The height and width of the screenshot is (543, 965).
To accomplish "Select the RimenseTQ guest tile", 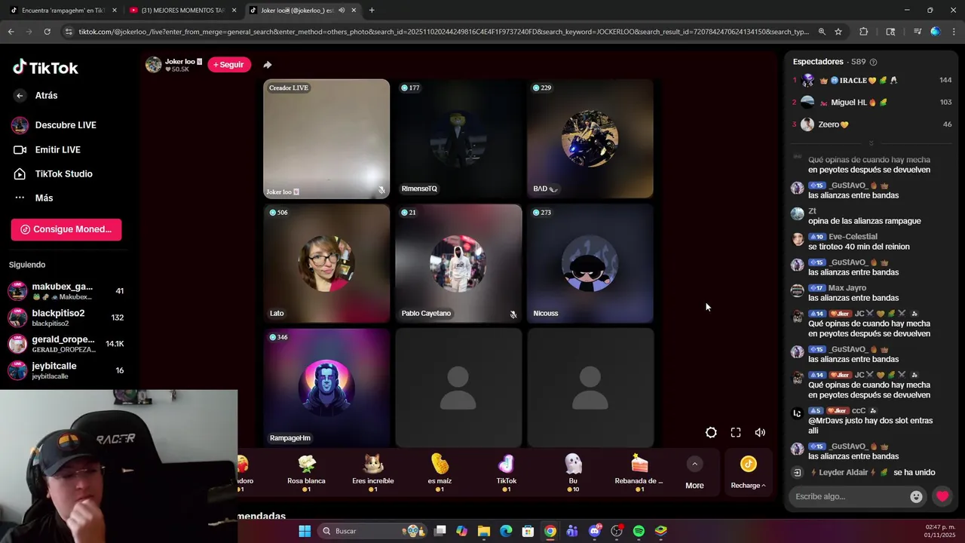I will pos(458,139).
